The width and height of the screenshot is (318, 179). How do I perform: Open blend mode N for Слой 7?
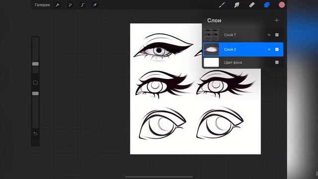click(x=269, y=35)
